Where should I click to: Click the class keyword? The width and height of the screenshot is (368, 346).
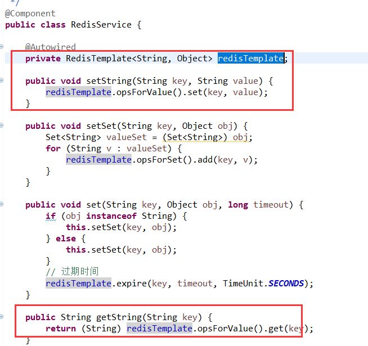(53, 25)
